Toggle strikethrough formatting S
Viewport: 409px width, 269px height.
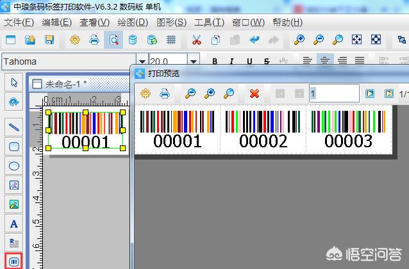click(x=266, y=61)
